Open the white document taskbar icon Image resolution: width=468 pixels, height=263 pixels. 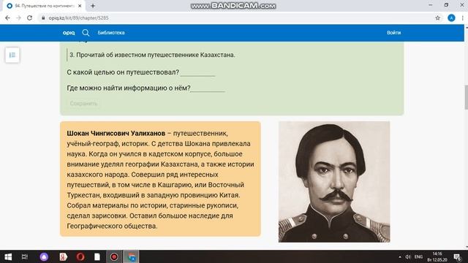[97, 256]
